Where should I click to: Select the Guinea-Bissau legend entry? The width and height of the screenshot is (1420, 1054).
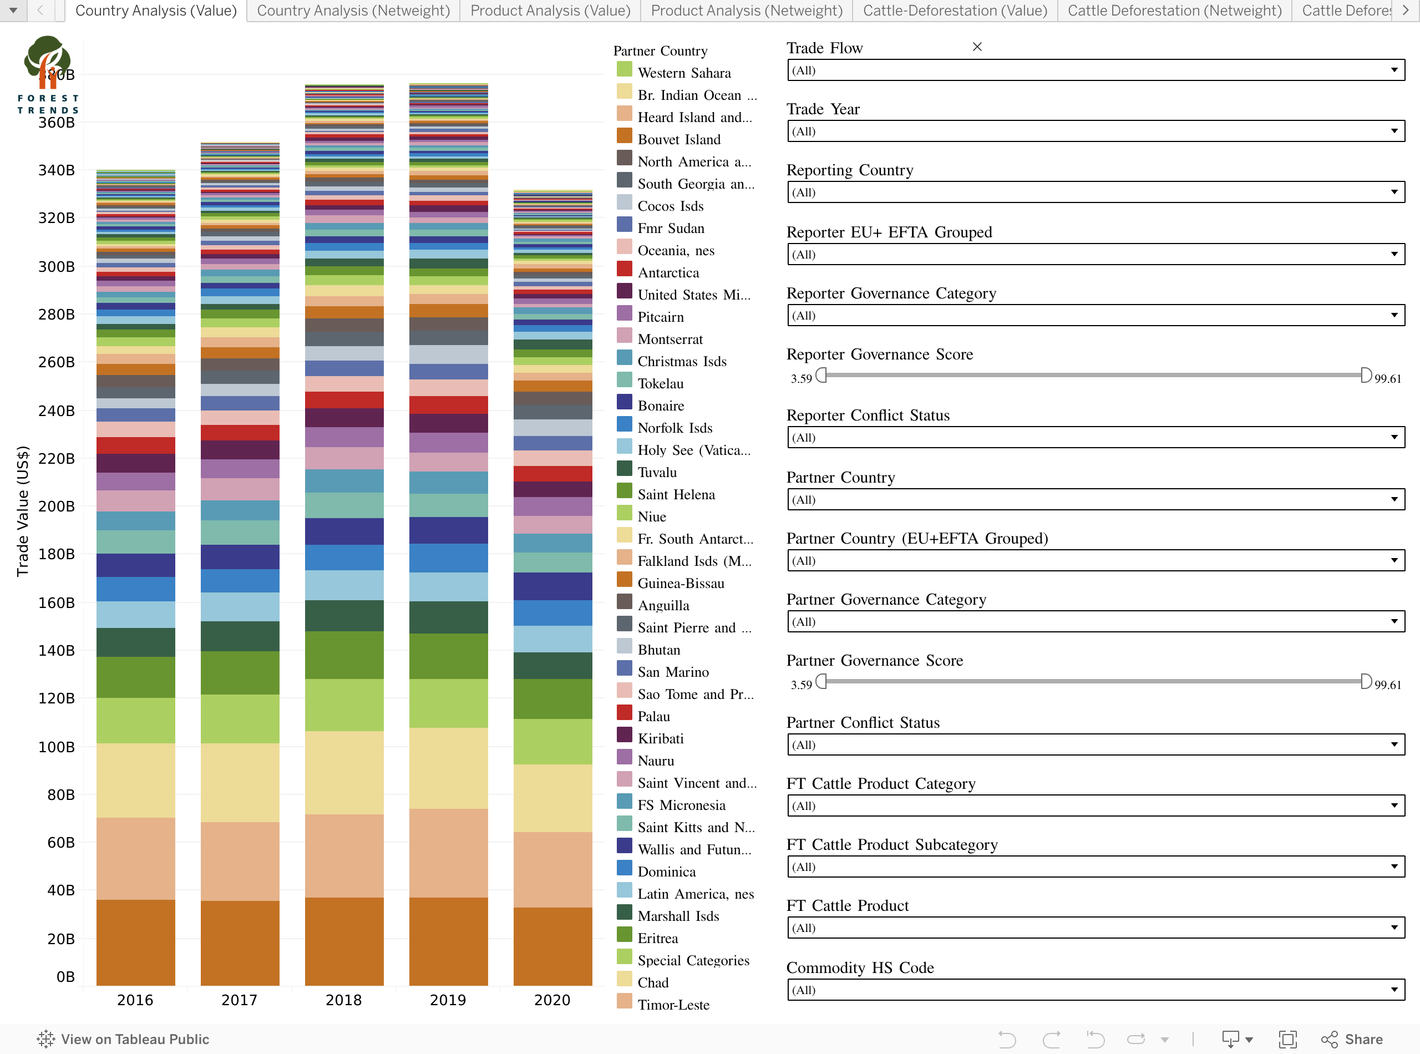pos(680,583)
